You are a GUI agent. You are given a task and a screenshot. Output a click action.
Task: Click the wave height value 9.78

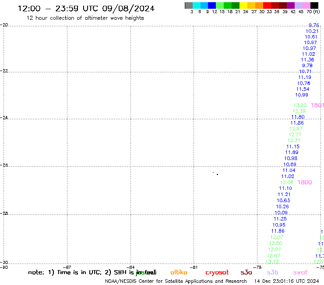click(307, 66)
